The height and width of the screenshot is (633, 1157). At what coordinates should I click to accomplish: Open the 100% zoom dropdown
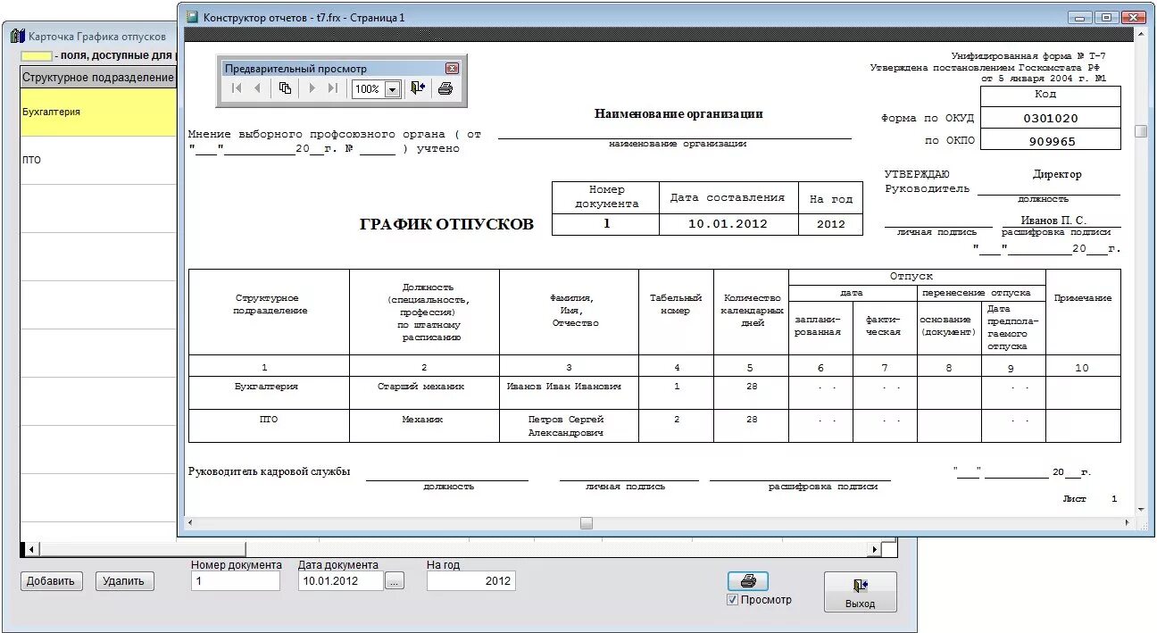(392, 89)
